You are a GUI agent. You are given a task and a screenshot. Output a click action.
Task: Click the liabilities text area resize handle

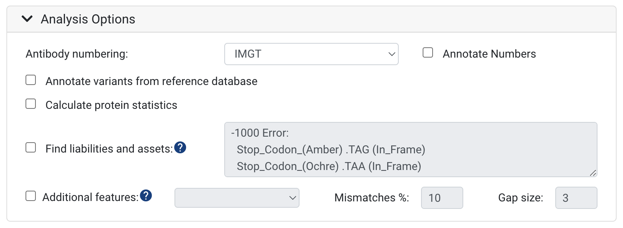pyautogui.click(x=593, y=173)
